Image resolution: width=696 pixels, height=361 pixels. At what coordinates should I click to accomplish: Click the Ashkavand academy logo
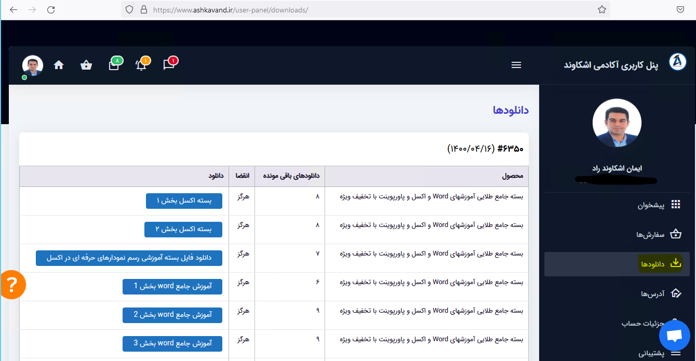pos(678,62)
